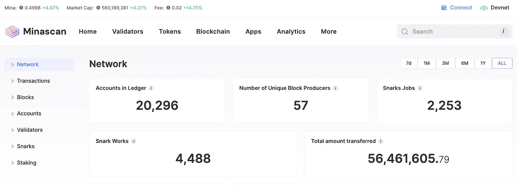Image resolution: width=517 pixels, height=185 pixels.
Task: Select the 1Y time range
Action: (x=483, y=63)
